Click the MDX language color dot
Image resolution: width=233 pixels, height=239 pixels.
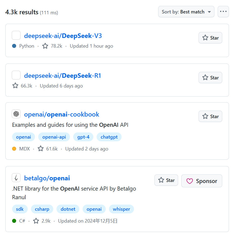(x=14, y=149)
